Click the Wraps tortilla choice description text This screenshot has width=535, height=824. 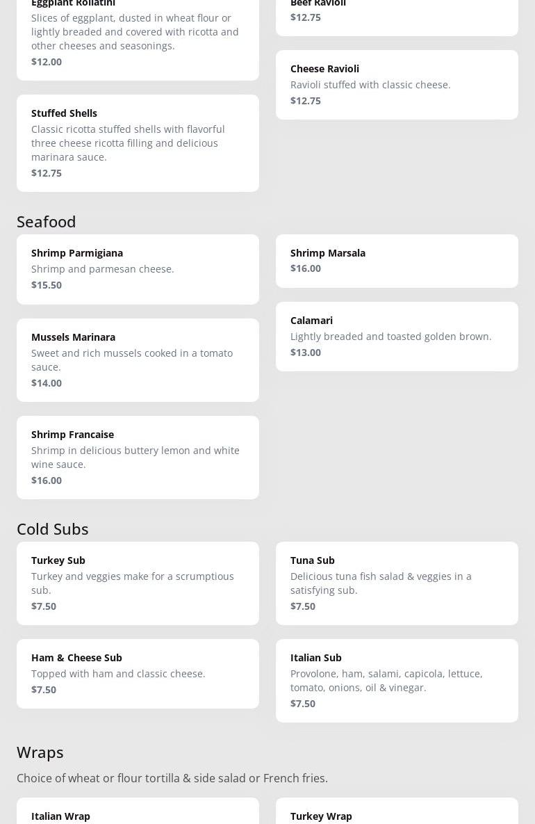point(172,778)
